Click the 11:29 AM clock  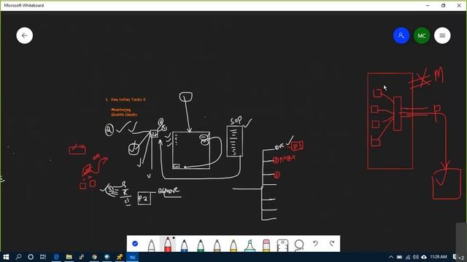point(439,257)
